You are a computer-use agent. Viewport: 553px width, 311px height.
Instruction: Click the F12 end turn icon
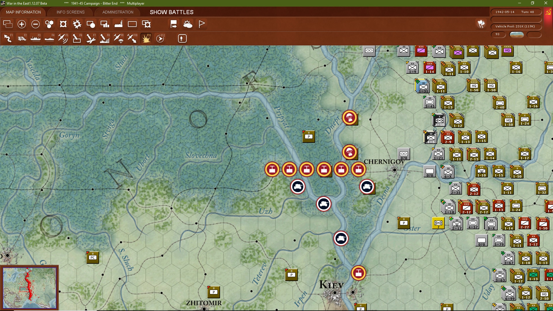coord(160,38)
